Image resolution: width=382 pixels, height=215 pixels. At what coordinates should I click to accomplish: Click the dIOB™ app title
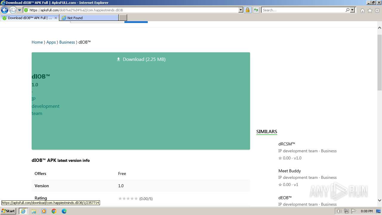[41, 76]
